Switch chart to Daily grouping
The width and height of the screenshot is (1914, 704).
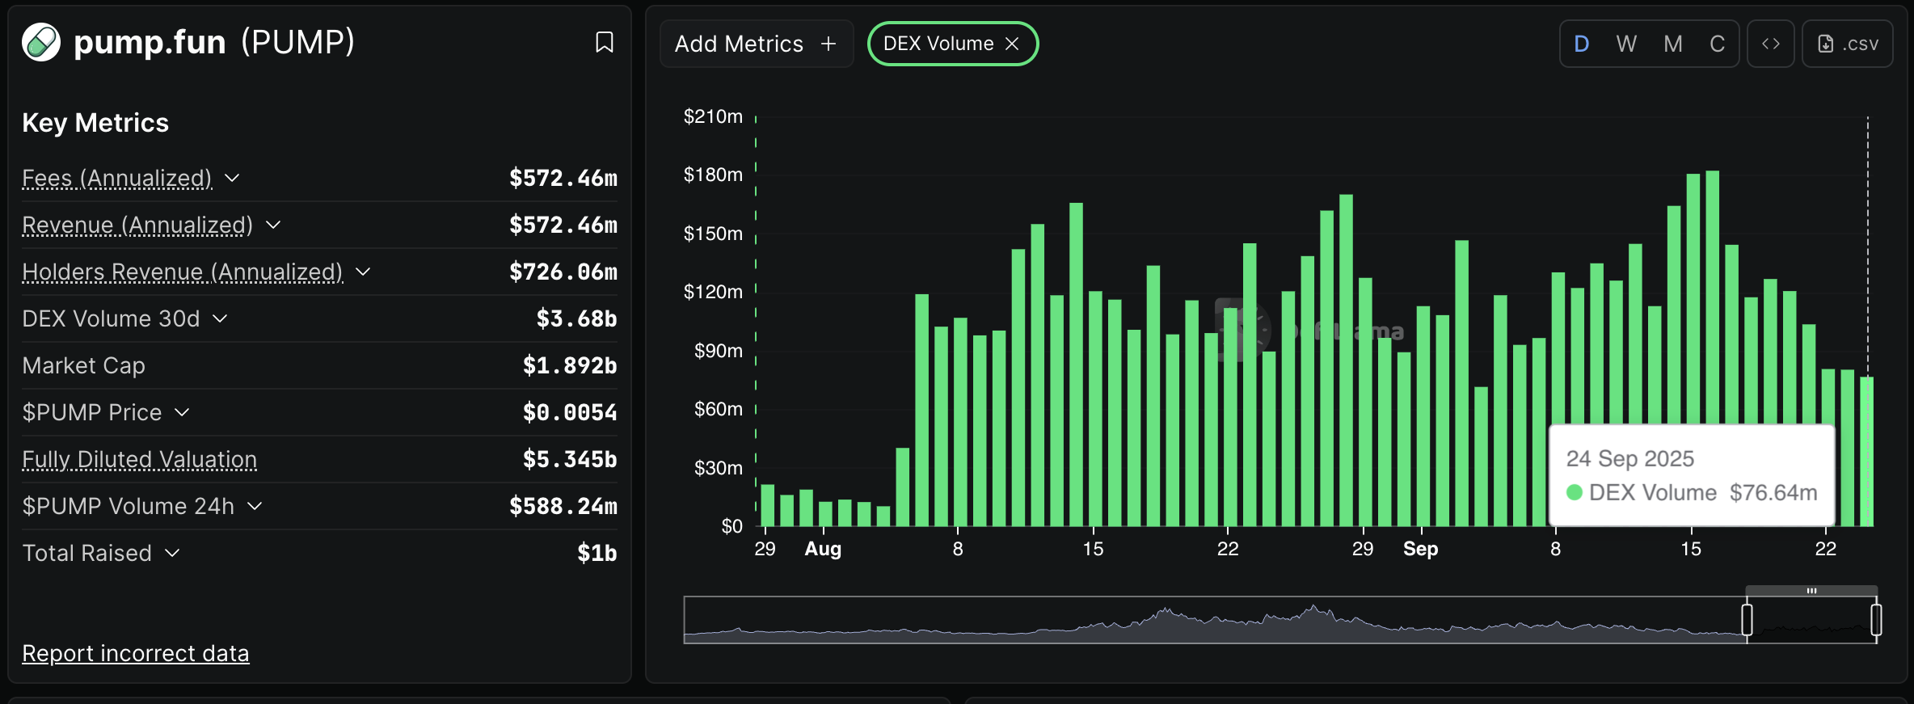pyautogui.click(x=1582, y=44)
